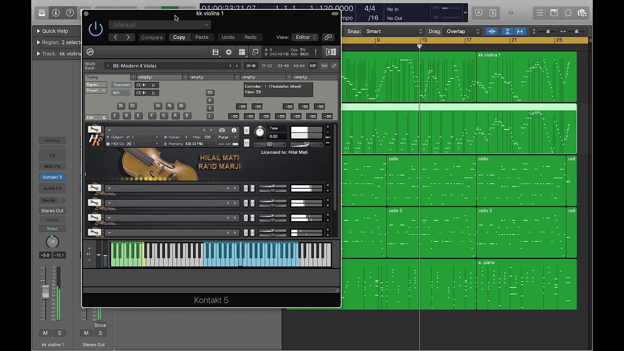The width and height of the screenshot is (624, 351).
Task: Click the Undo button
Action: coord(228,37)
